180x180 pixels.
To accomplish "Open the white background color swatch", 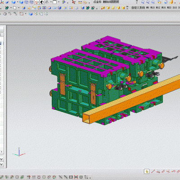I will pos(55,2).
